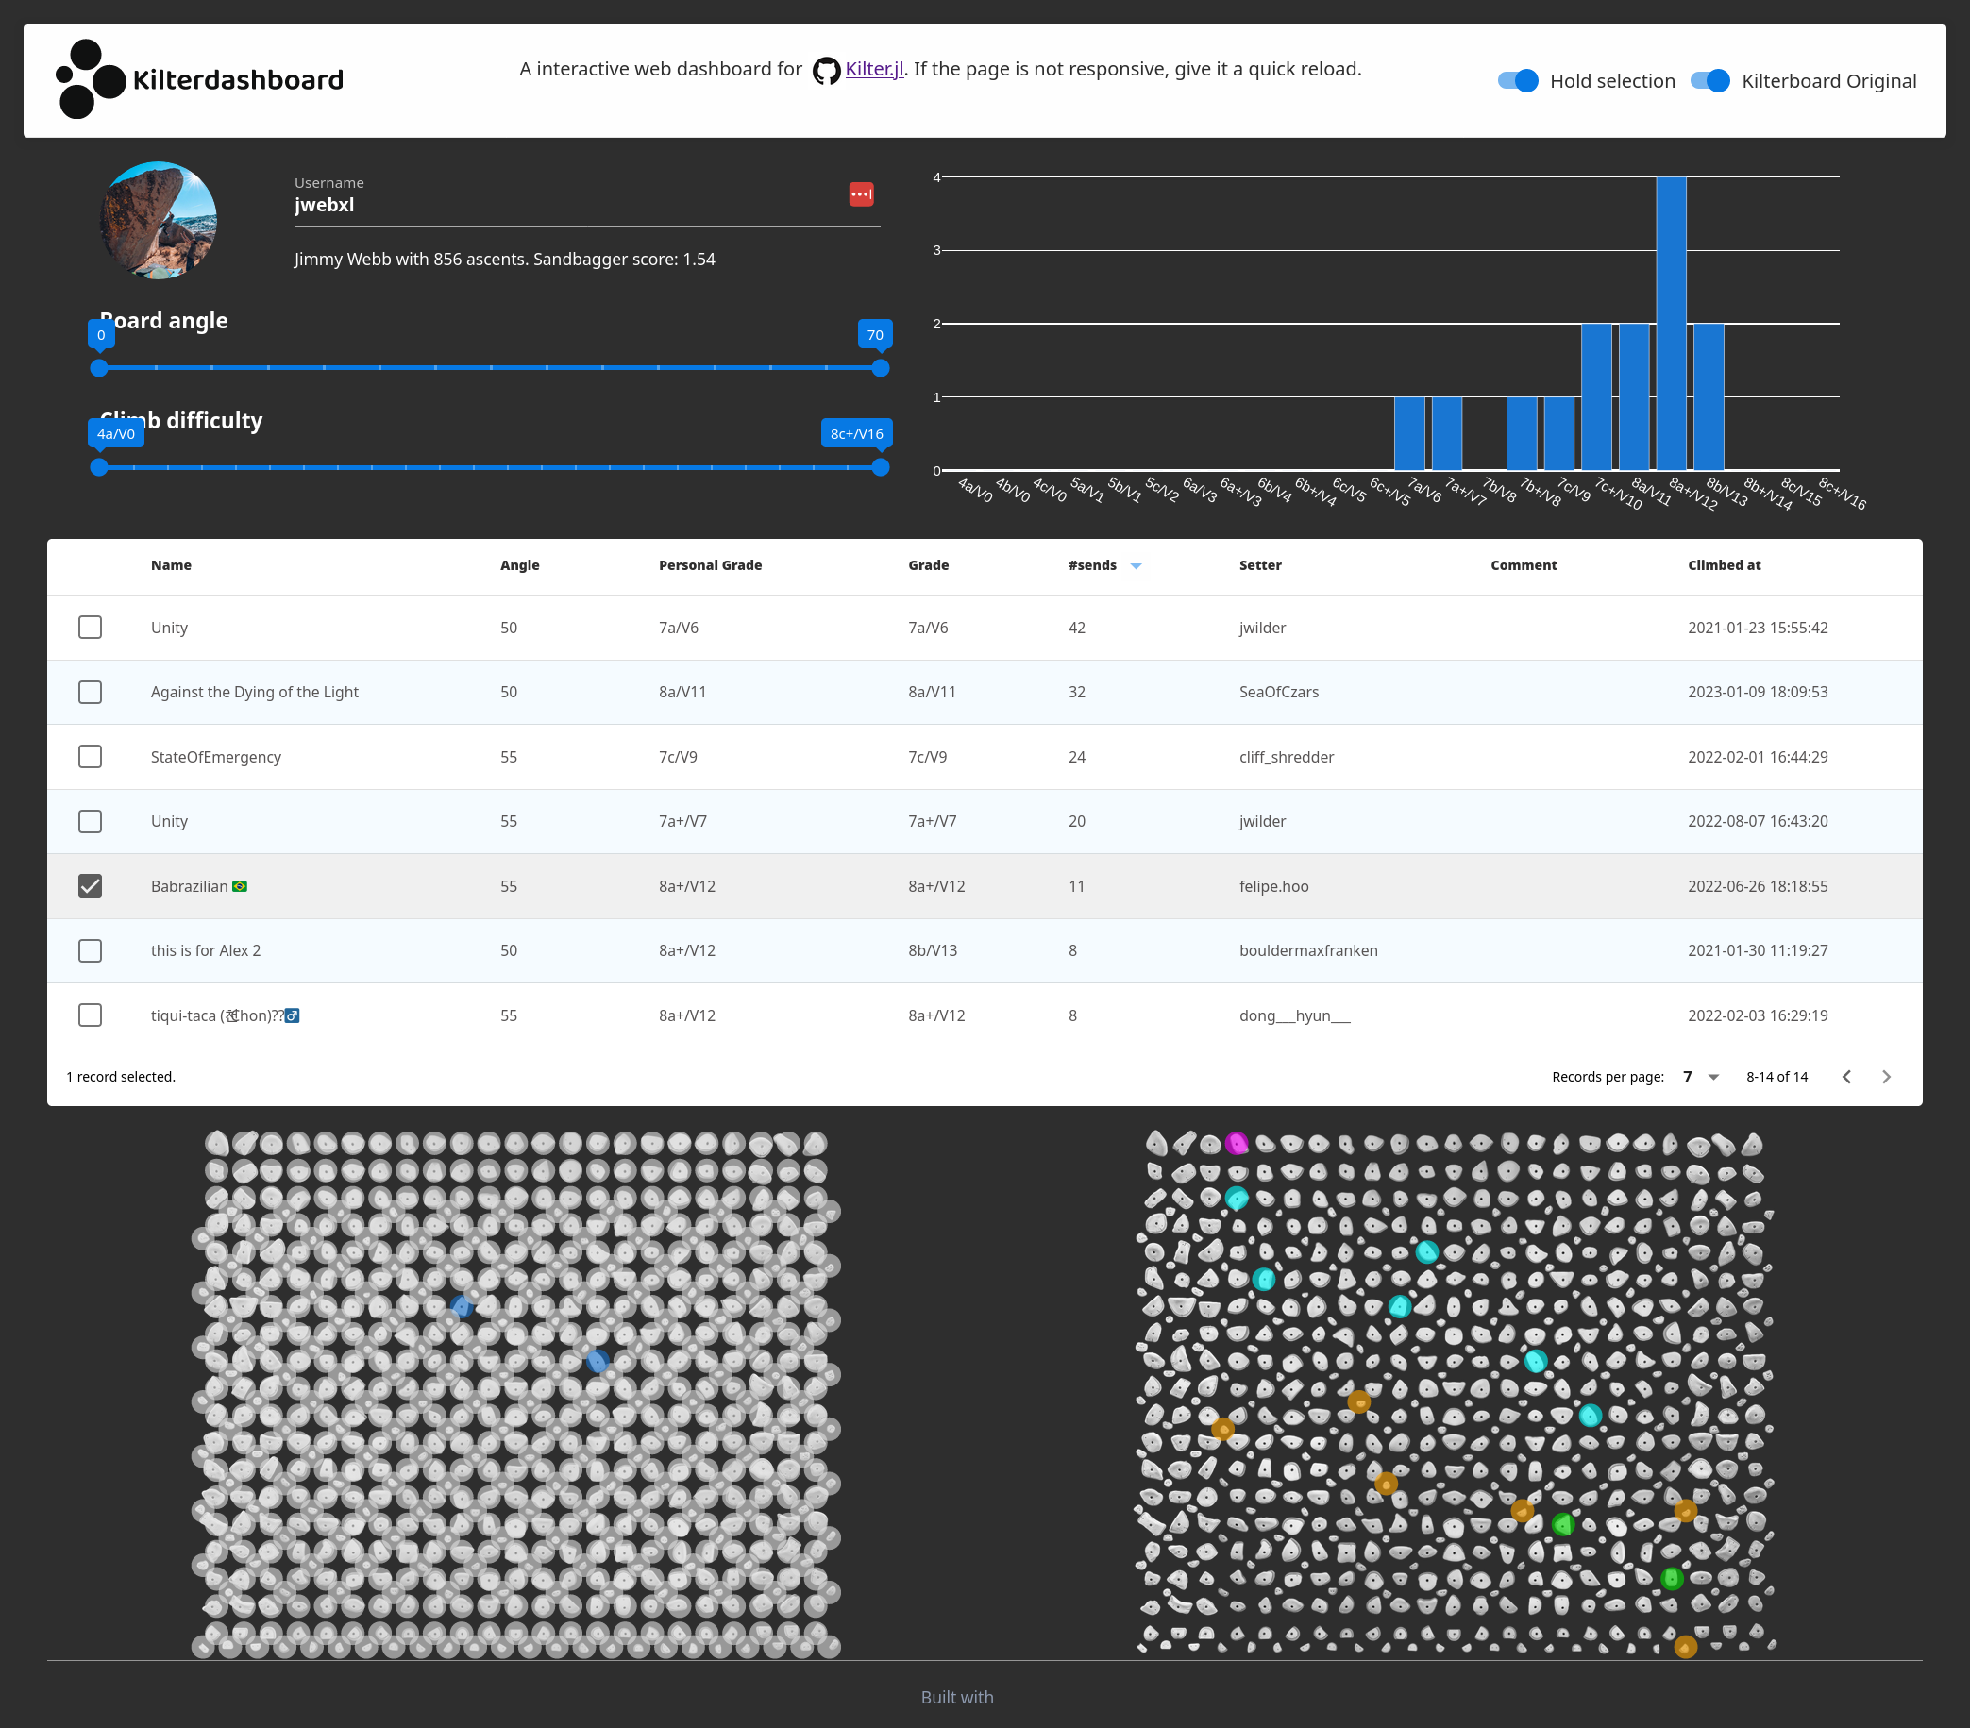
Task: Sort table by Grade column header
Action: point(928,564)
